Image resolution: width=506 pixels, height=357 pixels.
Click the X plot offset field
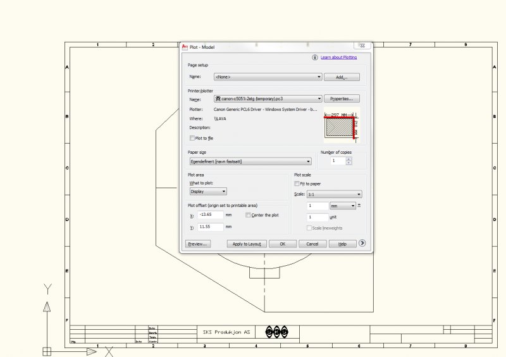click(x=211, y=215)
